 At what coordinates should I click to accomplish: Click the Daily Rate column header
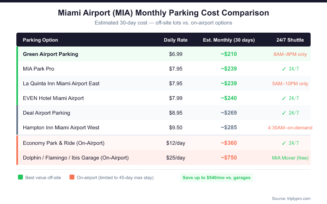(x=176, y=40)
